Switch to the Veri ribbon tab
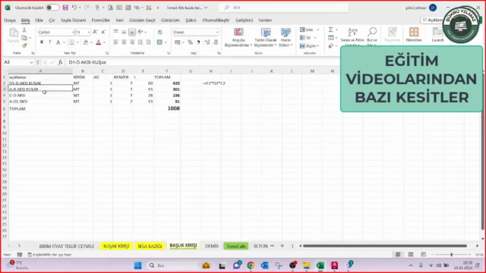The width and height of the screenshot is (486, 273). click(120, 20)
